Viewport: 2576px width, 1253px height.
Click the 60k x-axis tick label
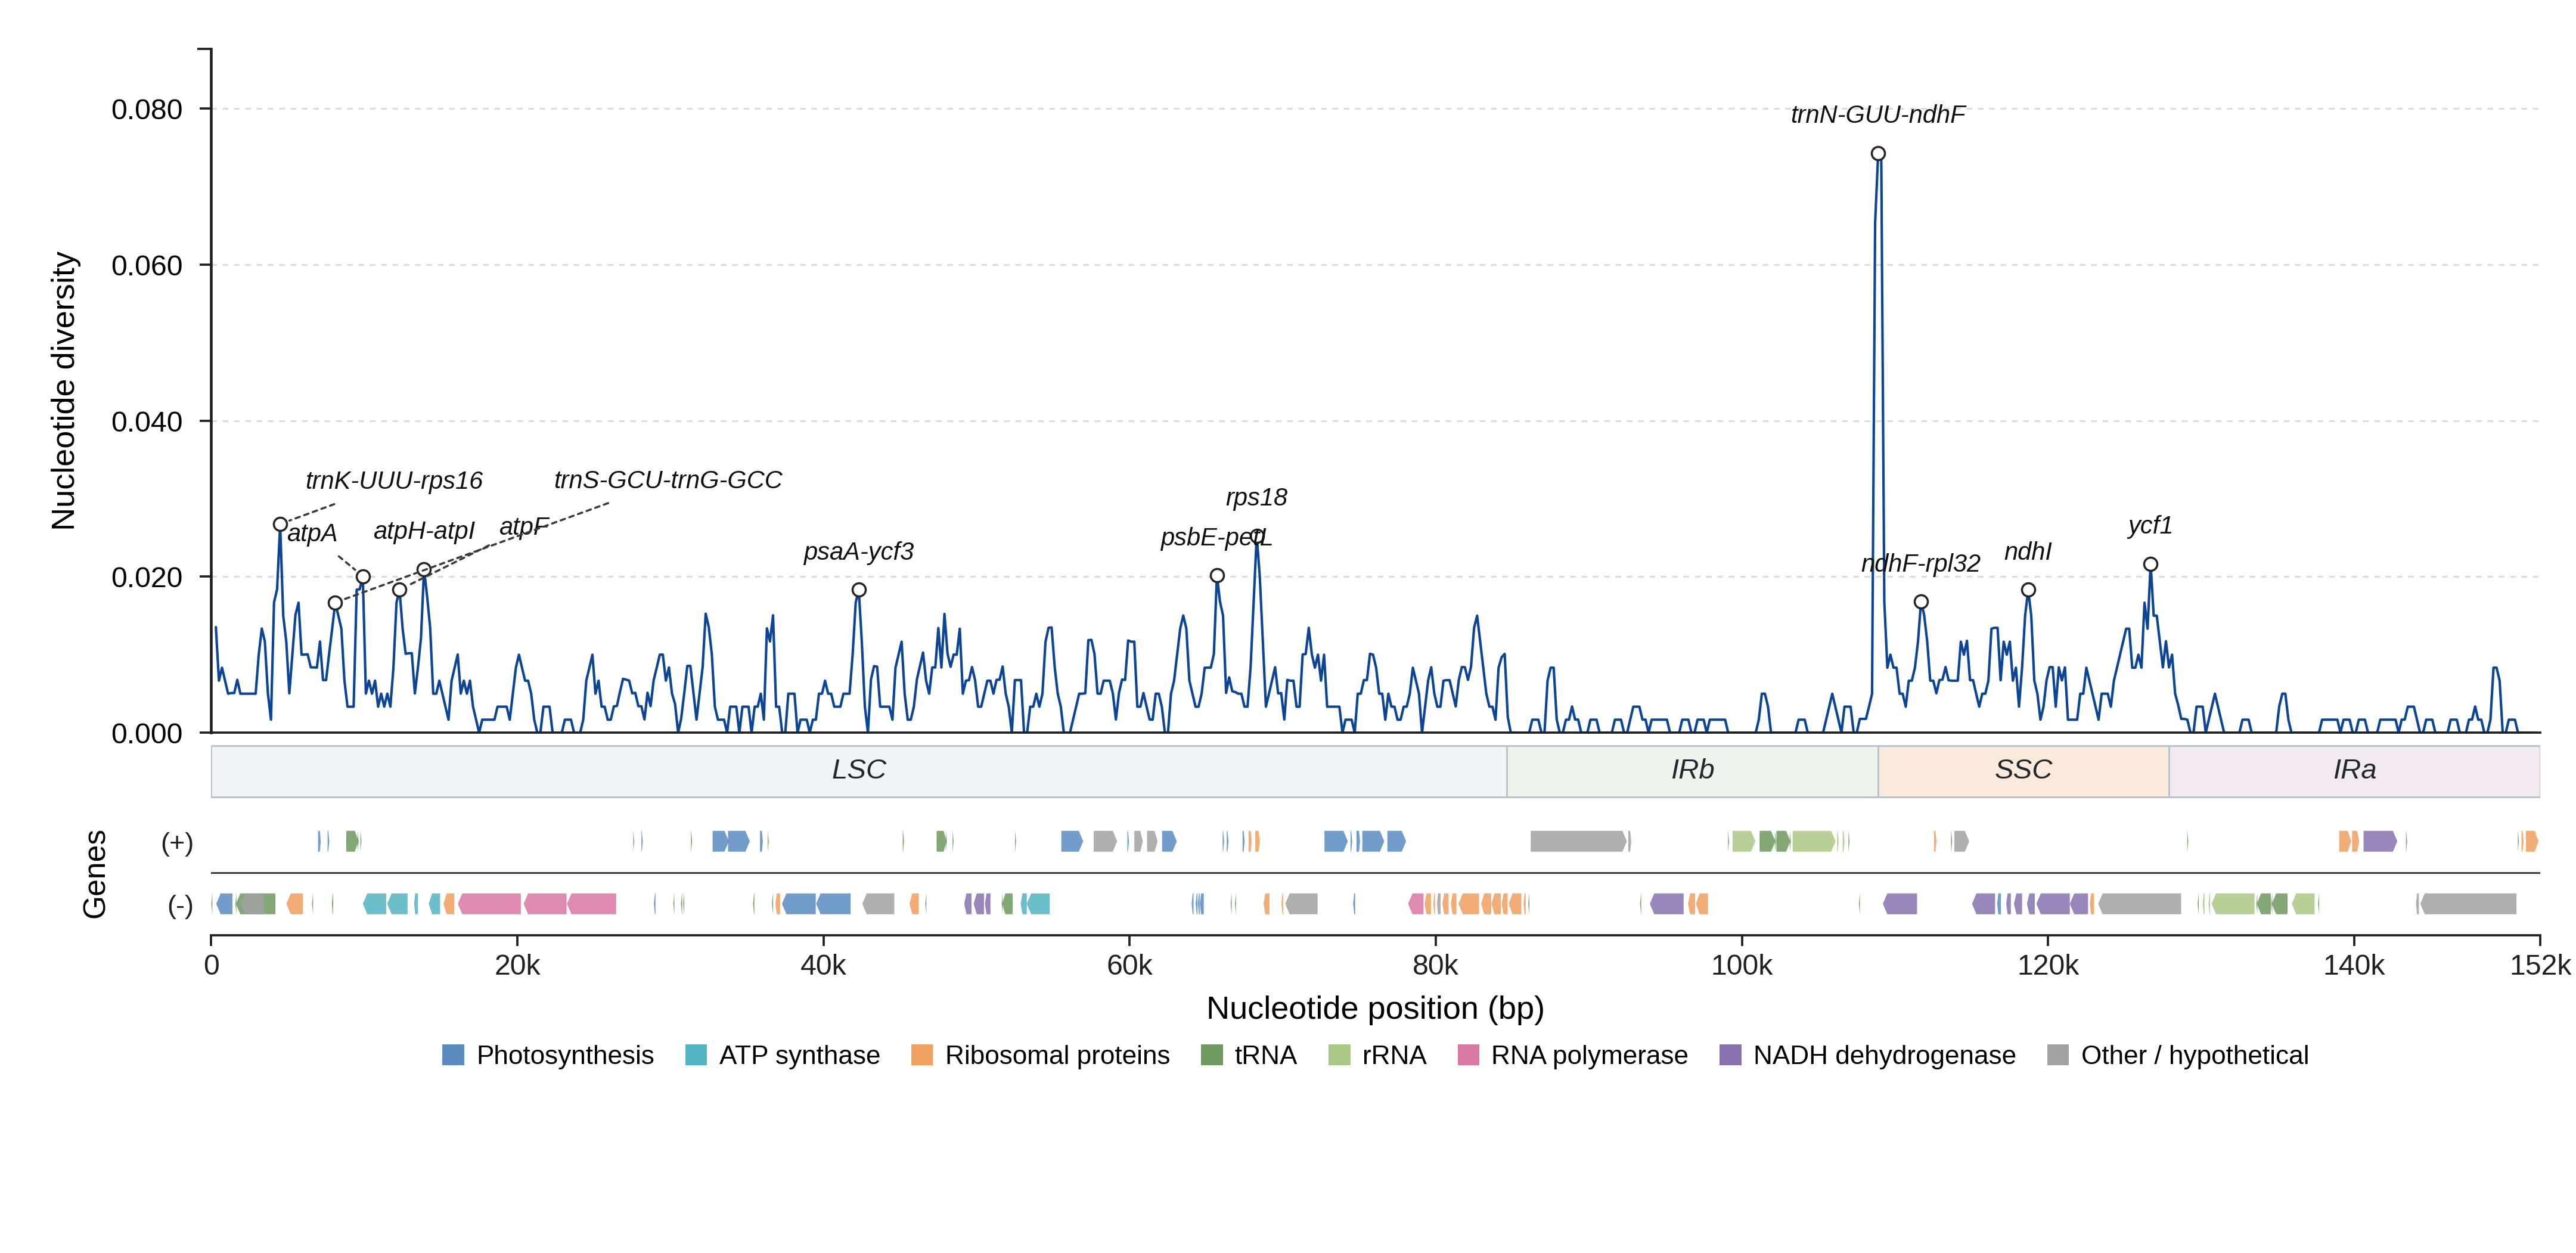click(x=1129, y=965)
